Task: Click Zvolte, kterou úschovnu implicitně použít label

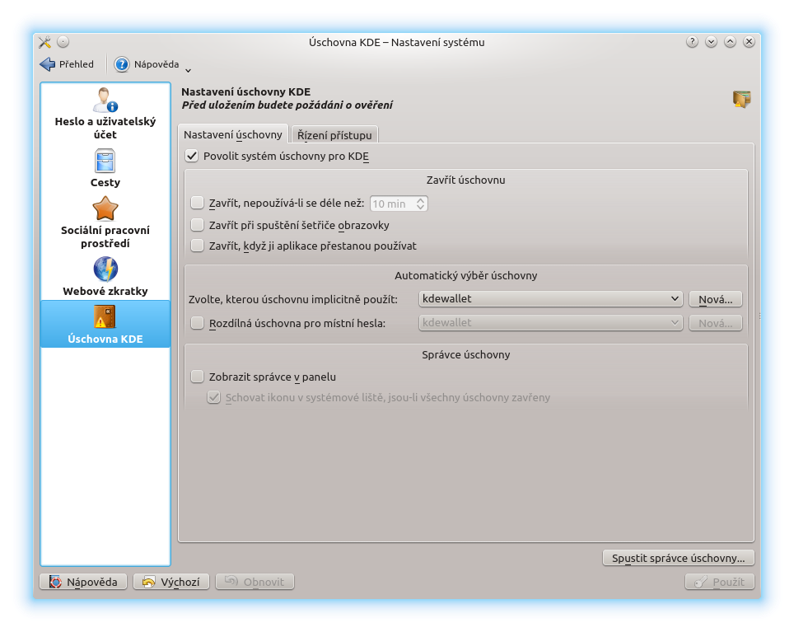Action: pyautogui.click(x=293, y=299)
